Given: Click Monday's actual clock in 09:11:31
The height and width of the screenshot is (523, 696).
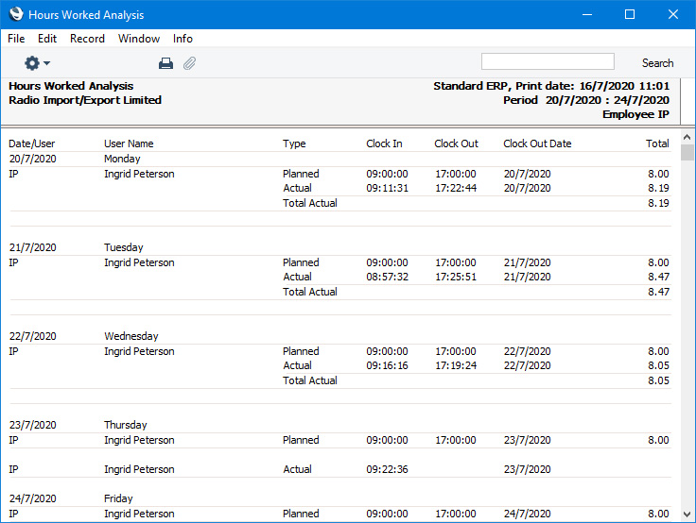Looking at the screenshot, I should 387,188.
